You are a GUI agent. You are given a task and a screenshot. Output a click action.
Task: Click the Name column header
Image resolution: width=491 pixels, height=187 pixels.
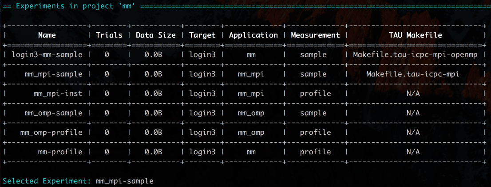click(47, 35)
